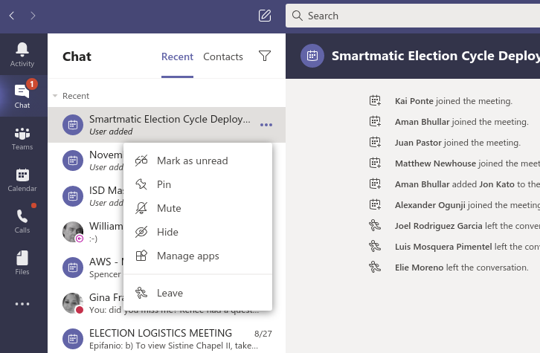Click the AWS chat calendar avatar
The width and height of the screenshot is (540, 353).
73,268
